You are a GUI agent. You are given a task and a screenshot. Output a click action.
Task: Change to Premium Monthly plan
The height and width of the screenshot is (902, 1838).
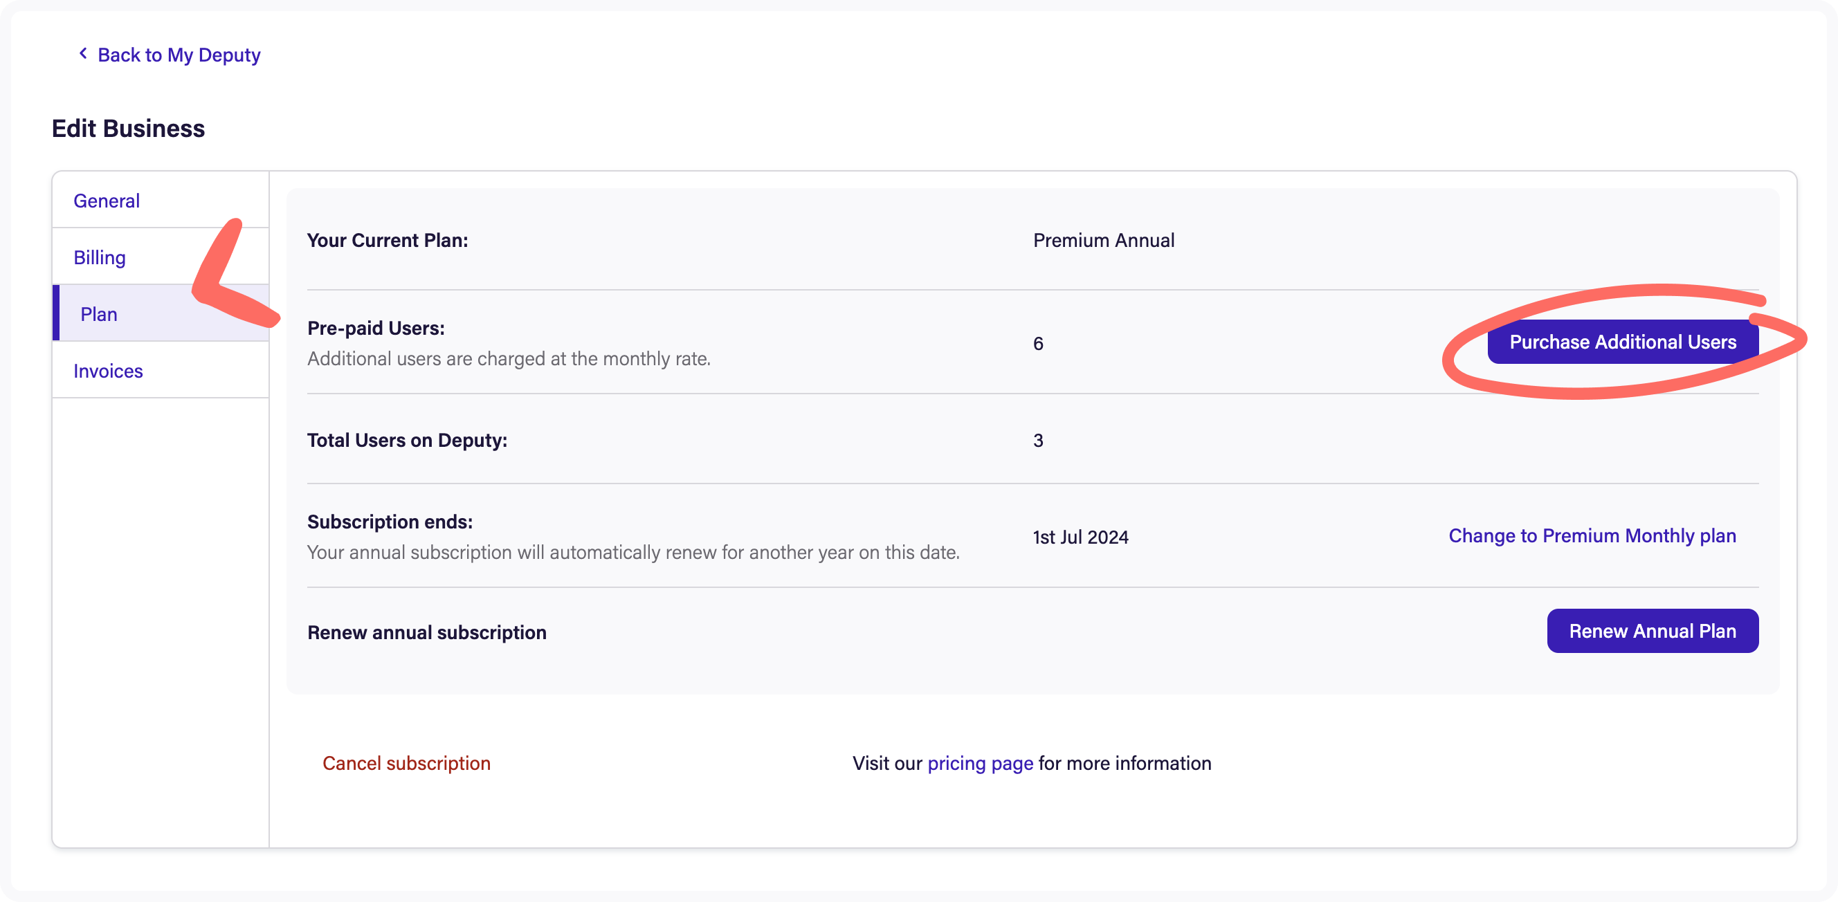(1592, 535)
